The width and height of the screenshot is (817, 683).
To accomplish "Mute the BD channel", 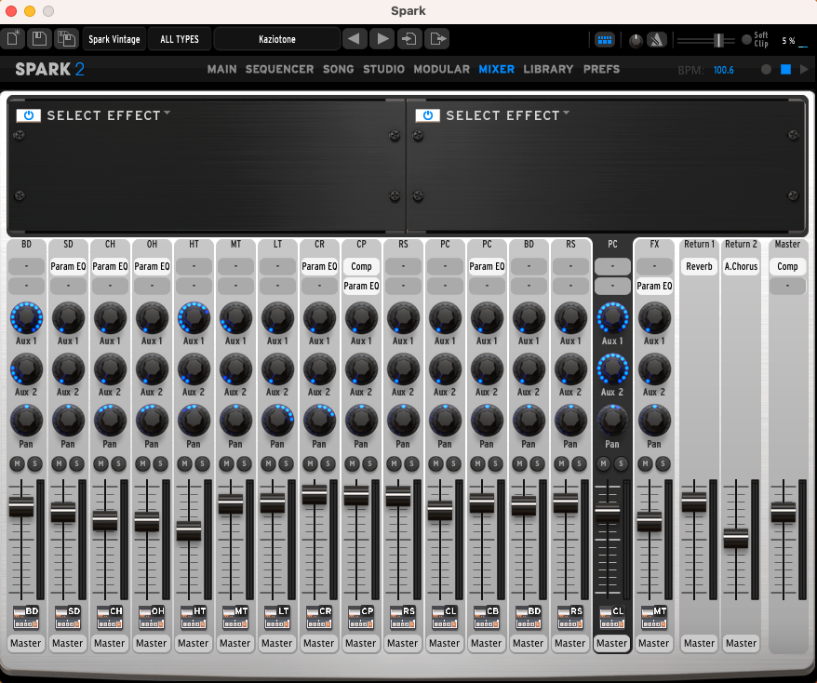I will (17, 463).
